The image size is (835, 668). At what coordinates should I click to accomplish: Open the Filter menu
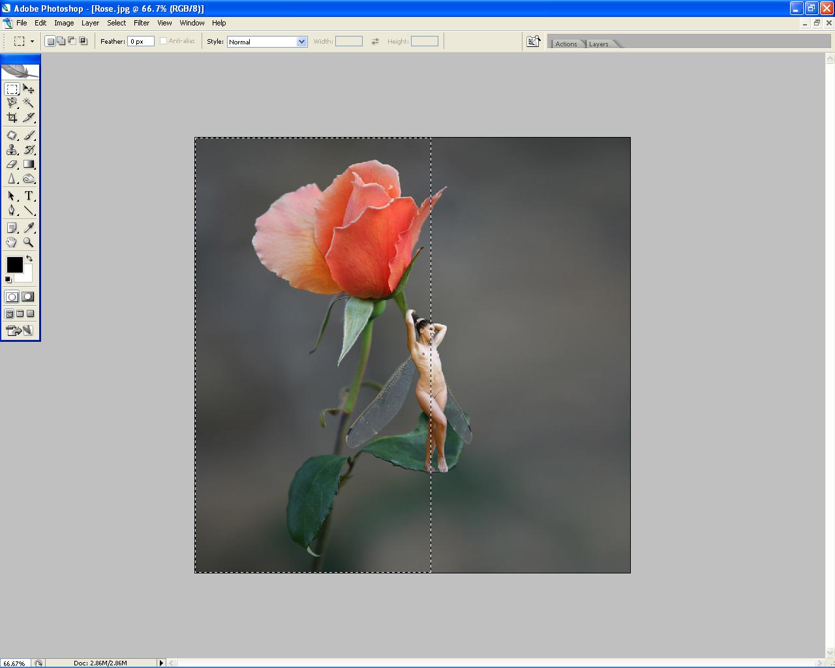pos(142,23)
